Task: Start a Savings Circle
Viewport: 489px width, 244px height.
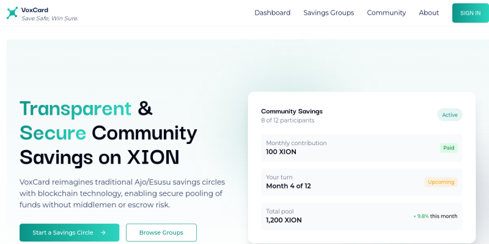Action: [69, 232]
